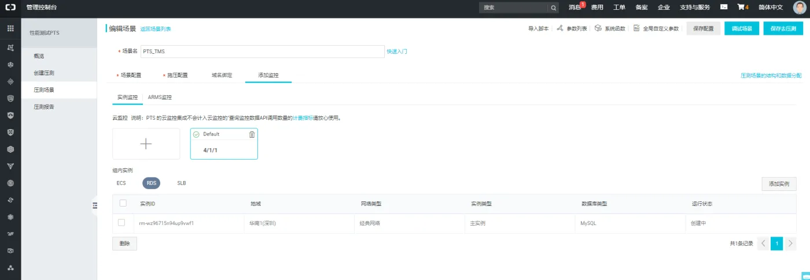This screenshot has height=280, width=810.
Task: Click the 保存去压测 button
Action: click(x=783, y=28)
